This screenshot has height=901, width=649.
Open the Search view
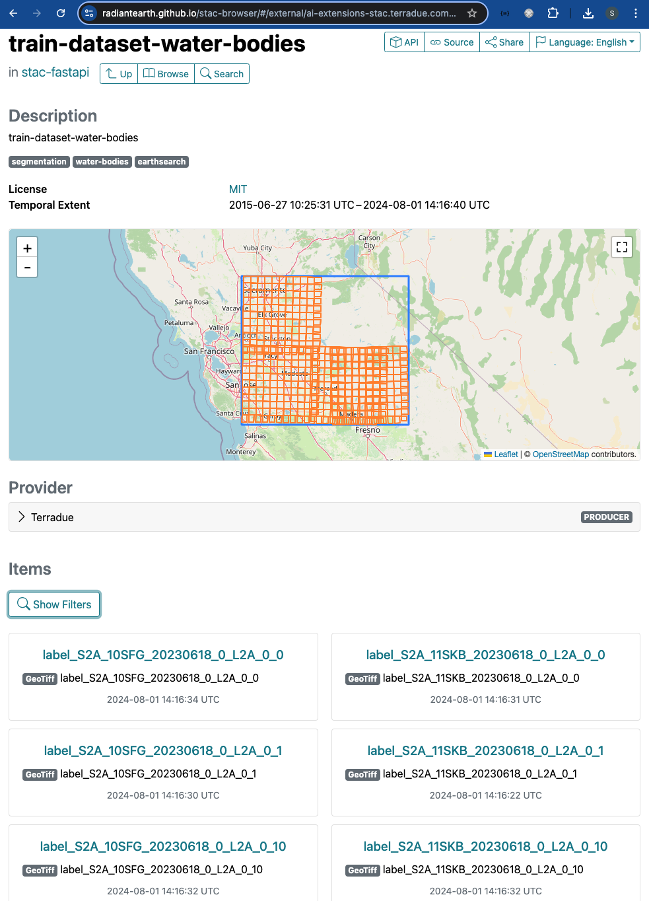pyautogui.click(x=222, y=74)
